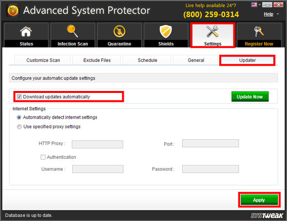Screen dimensions: 287x221
Task: Select Automatically detect internet settings
Action: 19,117
